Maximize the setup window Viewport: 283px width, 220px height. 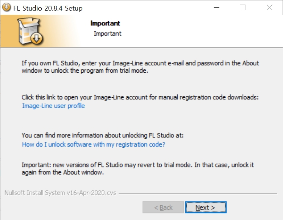tap(242, 8)
